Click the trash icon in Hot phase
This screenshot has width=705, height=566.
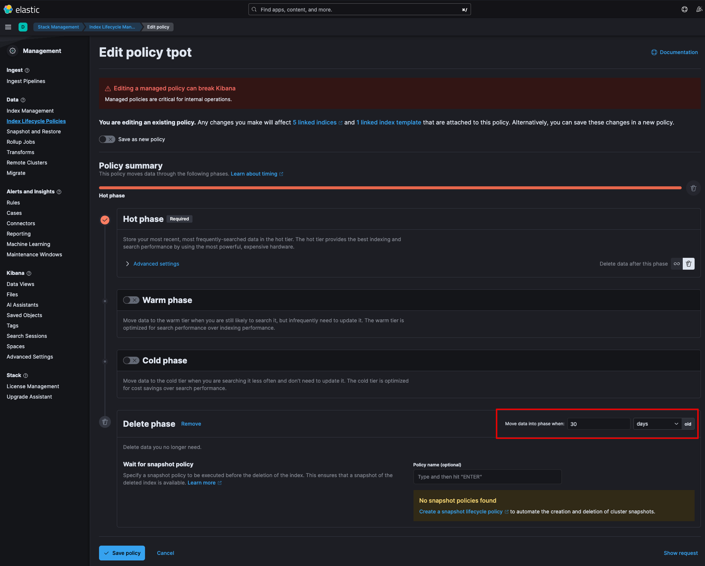(x=688, y=264)
